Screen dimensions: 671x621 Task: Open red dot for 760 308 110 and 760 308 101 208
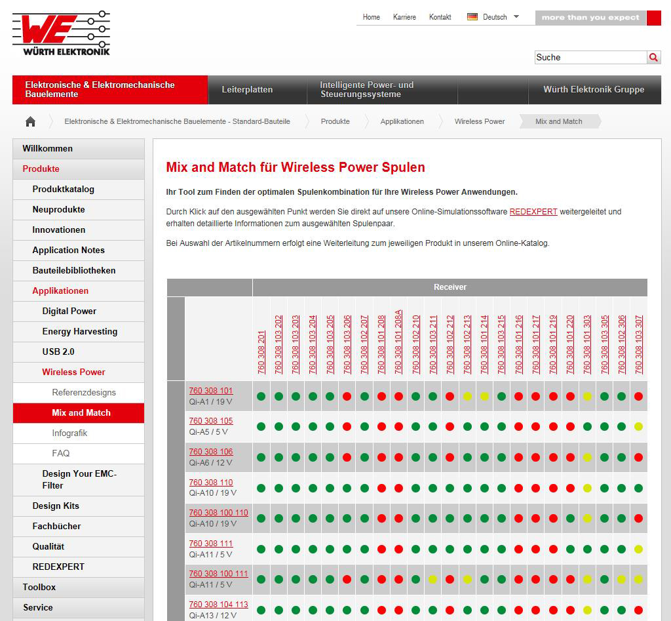click(x=381, y=488)
